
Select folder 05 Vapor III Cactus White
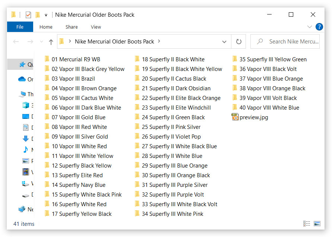click(79, 98)
